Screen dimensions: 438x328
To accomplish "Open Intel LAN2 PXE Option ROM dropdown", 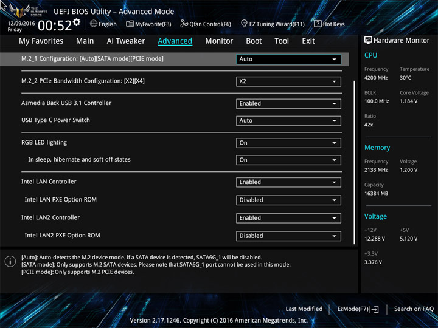I will (288, 236).
